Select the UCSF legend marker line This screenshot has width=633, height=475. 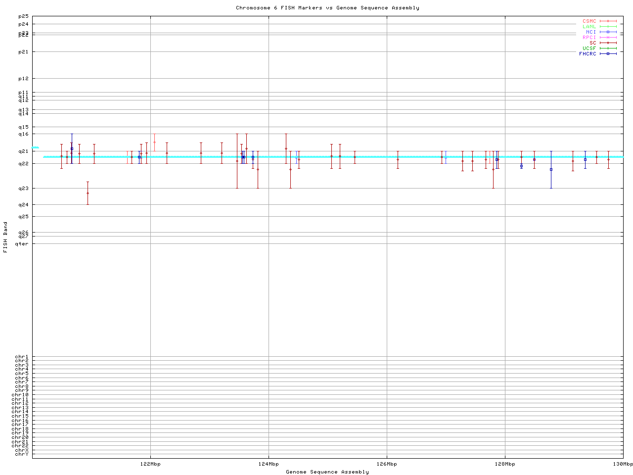[608, 48]
